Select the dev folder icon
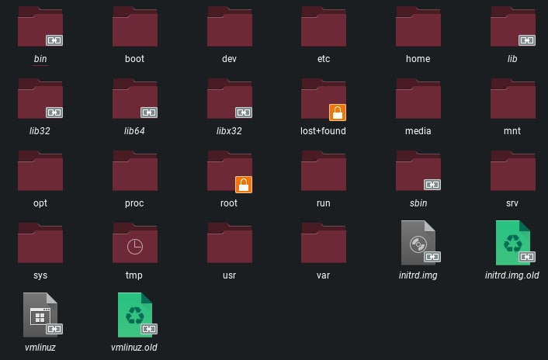The width and height of the screenshot is (548, 360). pos(230,26)
